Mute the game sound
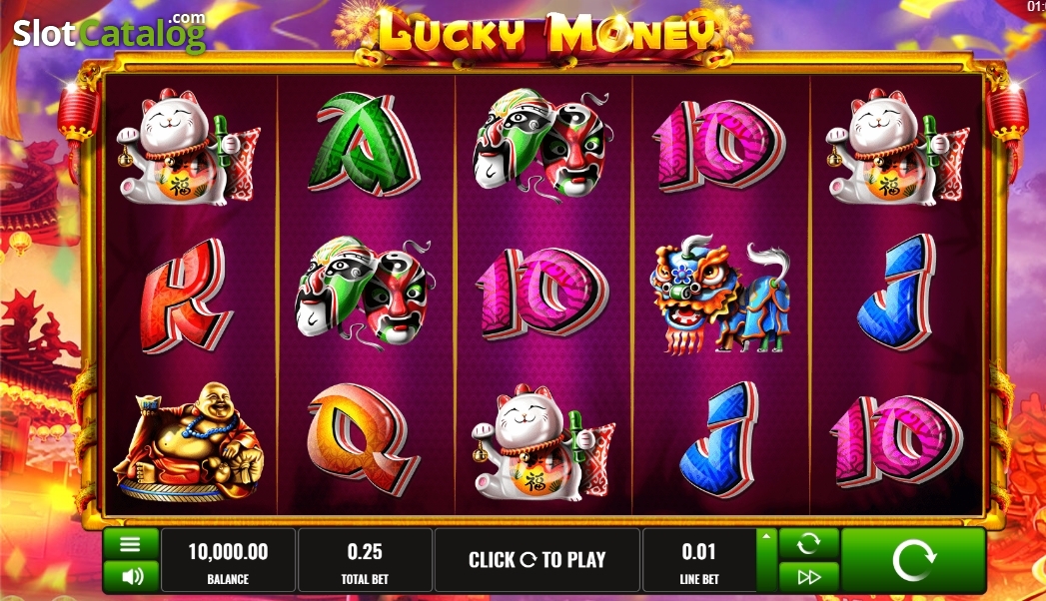The height and width of the screenshot is (601, 1046). coord(131,576)
